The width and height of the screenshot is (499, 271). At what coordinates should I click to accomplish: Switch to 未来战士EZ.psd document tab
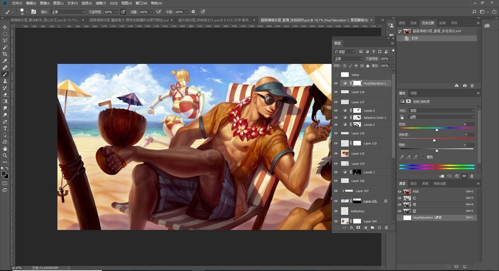(x=215, y=20)
